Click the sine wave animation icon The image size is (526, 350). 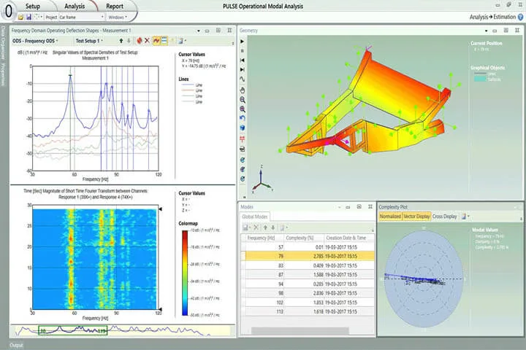tap(243, 79)
